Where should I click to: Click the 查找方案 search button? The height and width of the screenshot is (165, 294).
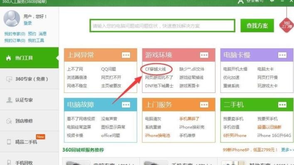point(257,25)
